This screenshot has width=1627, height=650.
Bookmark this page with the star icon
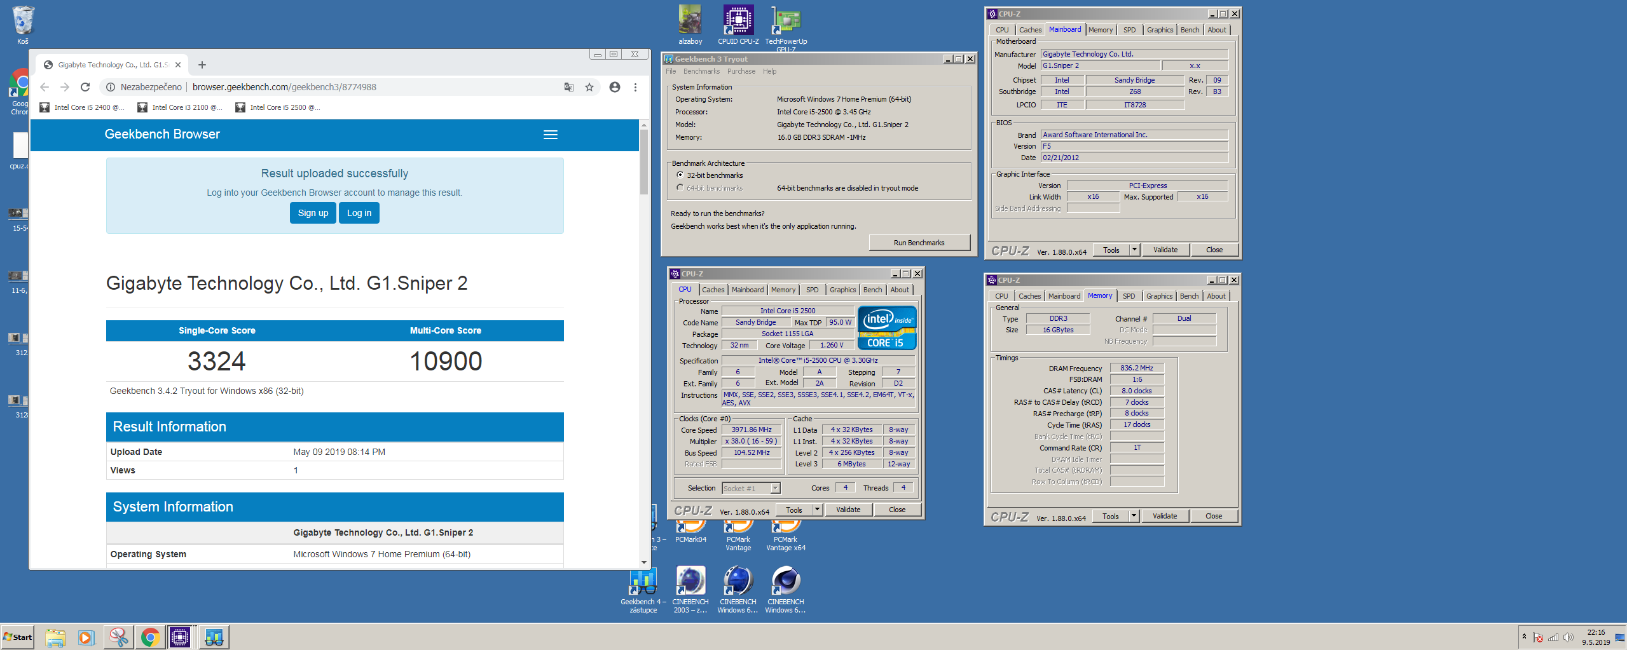(589, 87)
